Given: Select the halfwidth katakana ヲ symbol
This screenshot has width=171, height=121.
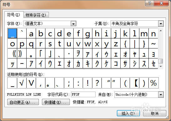Looking at the screenshot, I should click(78, 53).
